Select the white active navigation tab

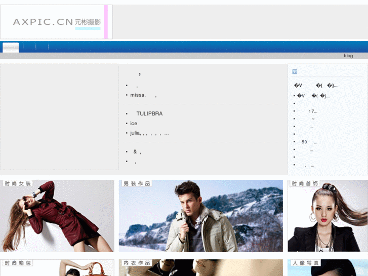click(x=11, y=48)
